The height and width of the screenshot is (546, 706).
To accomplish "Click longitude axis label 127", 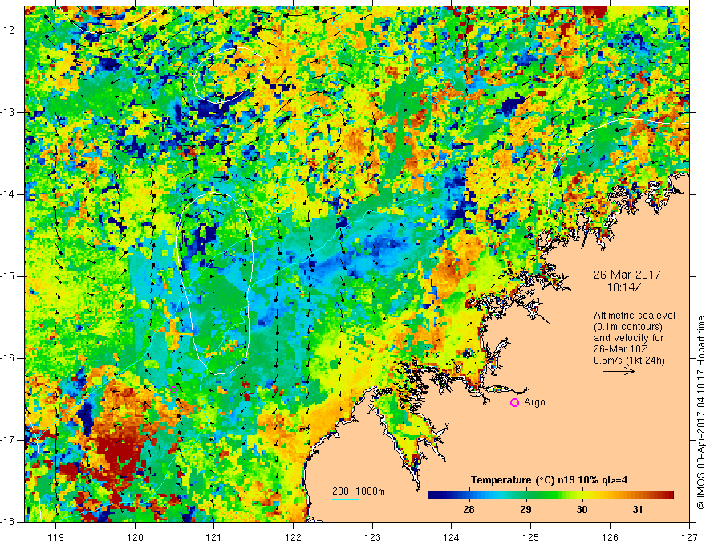I will point(689,537).
